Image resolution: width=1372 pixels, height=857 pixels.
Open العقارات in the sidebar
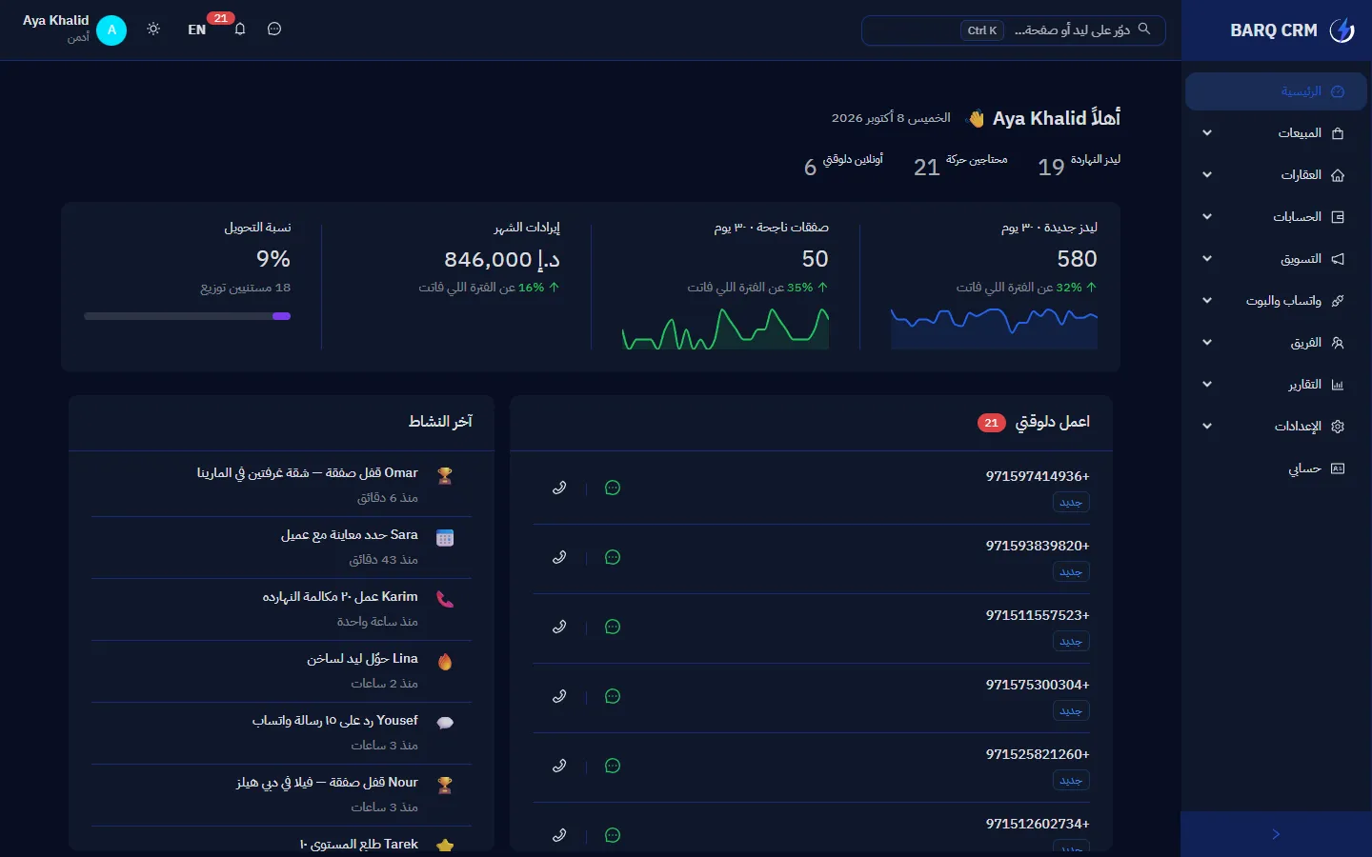coord(1276,175)
